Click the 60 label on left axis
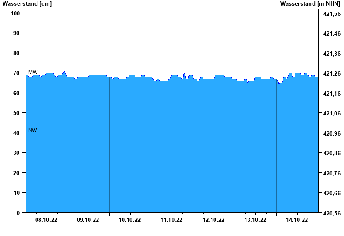The width and height of the screenshot is (344, 236). click(x=17, y=93)
